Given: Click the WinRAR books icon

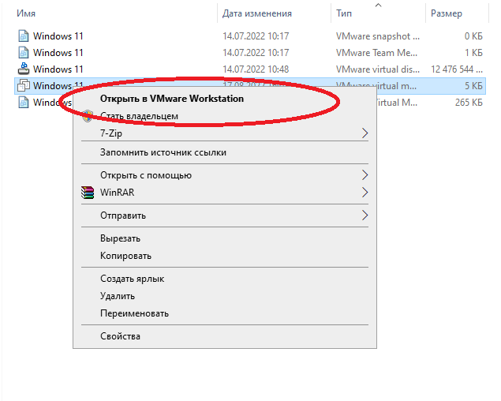Looking at the screenshot, I should (88, 193).
